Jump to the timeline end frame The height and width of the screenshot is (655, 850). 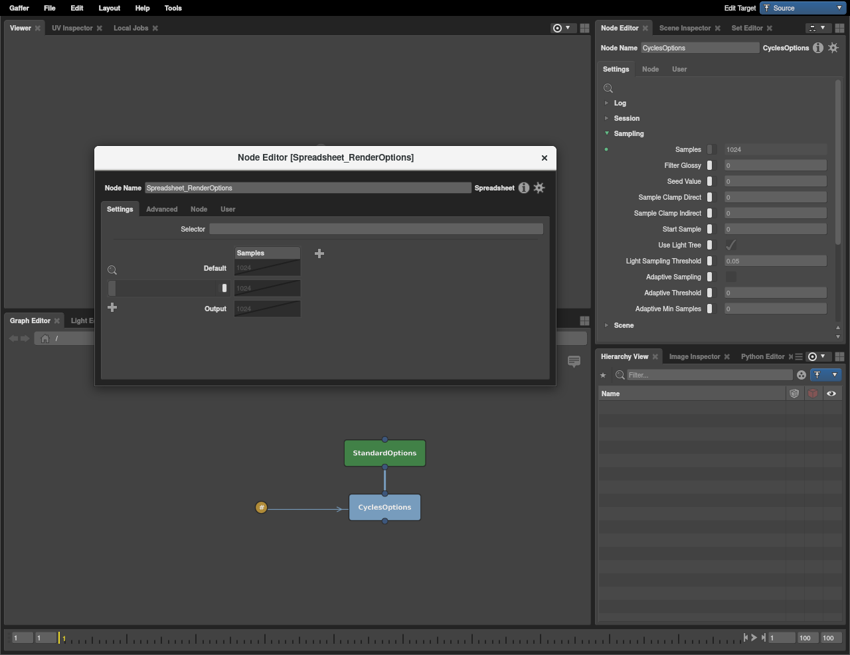tap(764, 637)
